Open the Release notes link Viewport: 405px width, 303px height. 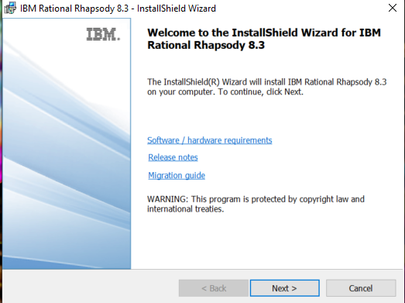point(173,157)
